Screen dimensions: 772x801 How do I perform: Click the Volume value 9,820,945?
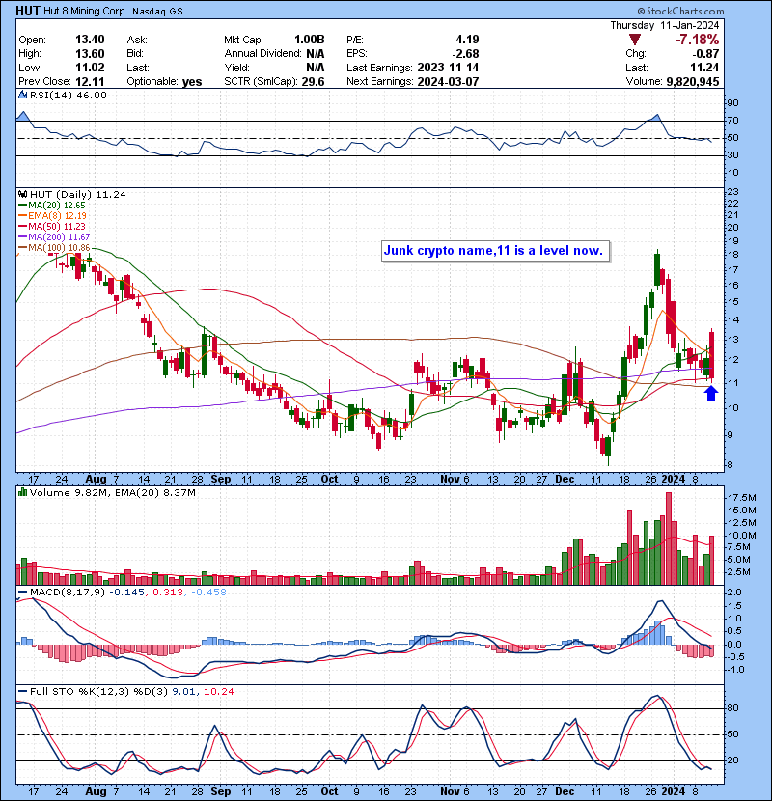(692, 81)
